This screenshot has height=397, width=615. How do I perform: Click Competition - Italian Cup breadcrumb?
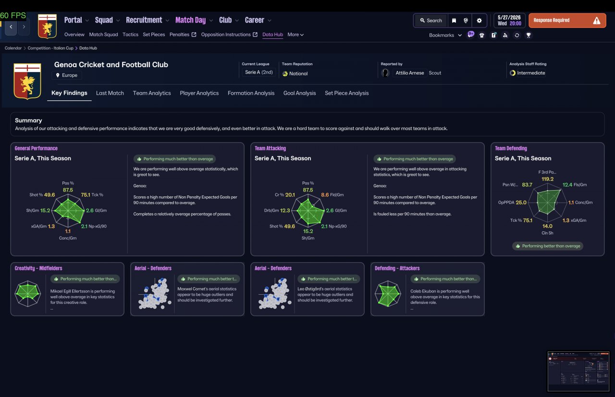pos(50,48)
